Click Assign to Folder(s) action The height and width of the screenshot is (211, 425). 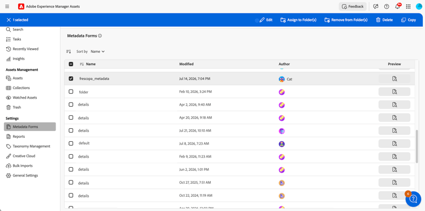point(299,20)
